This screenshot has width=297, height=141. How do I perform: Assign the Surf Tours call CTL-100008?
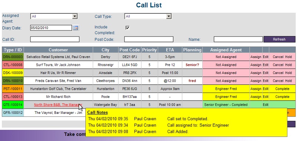pos(256,65)
